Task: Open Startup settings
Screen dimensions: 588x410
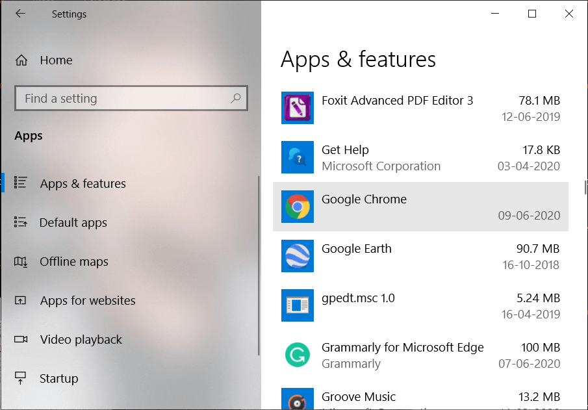Action: click(58, 378)
